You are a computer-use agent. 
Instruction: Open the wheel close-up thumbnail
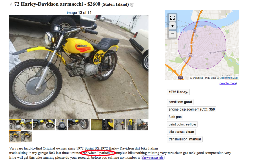coord(85,125)
